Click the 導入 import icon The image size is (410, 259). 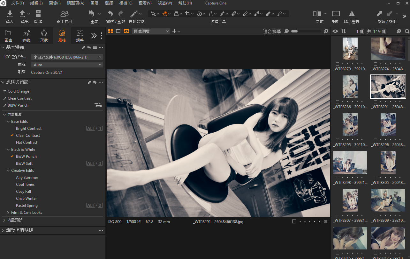pos(10,14)
